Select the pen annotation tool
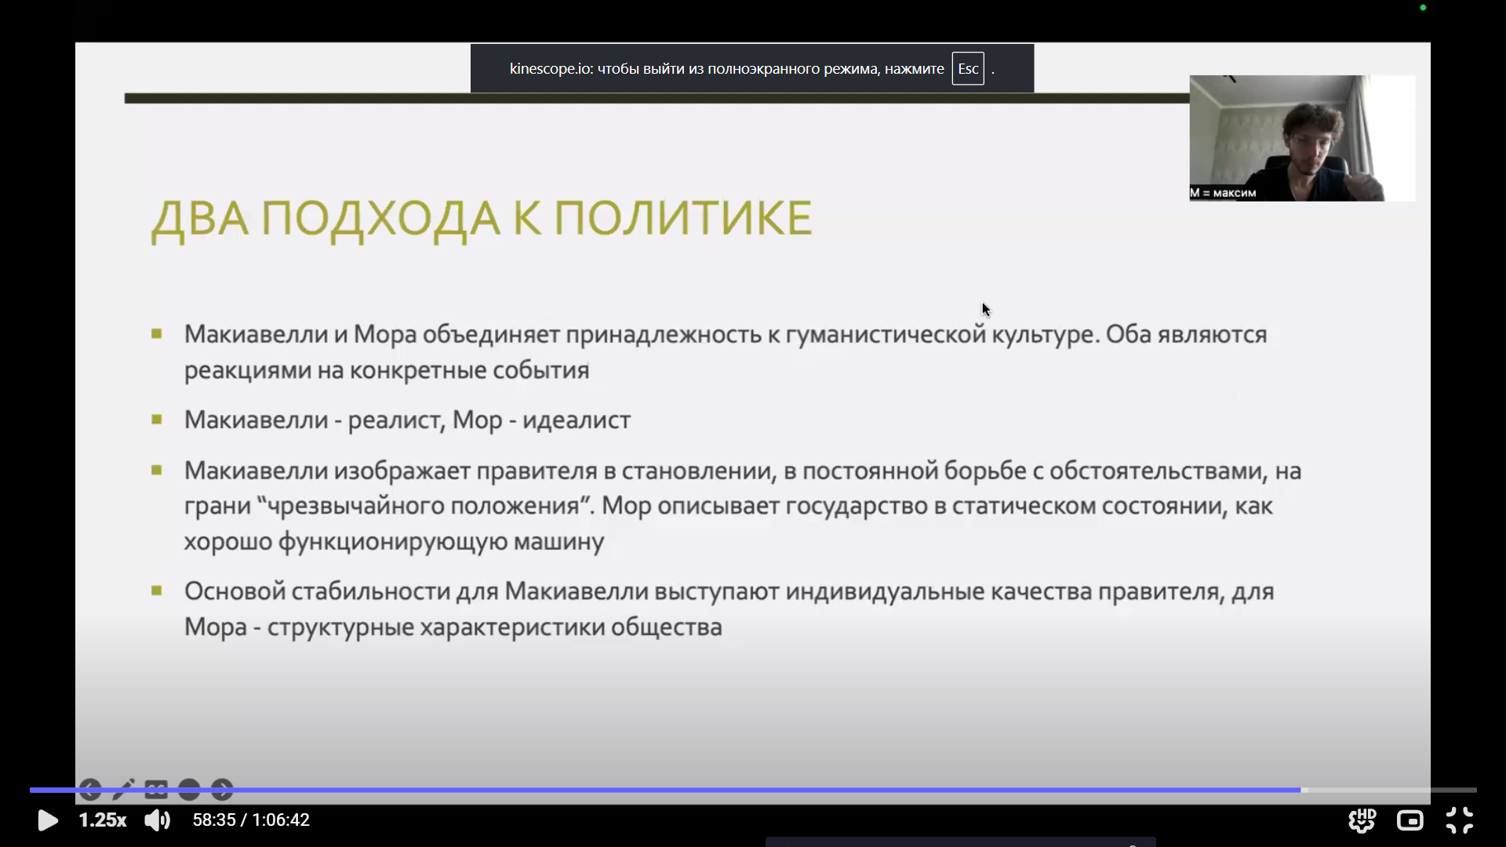 (x=123, y=789)
